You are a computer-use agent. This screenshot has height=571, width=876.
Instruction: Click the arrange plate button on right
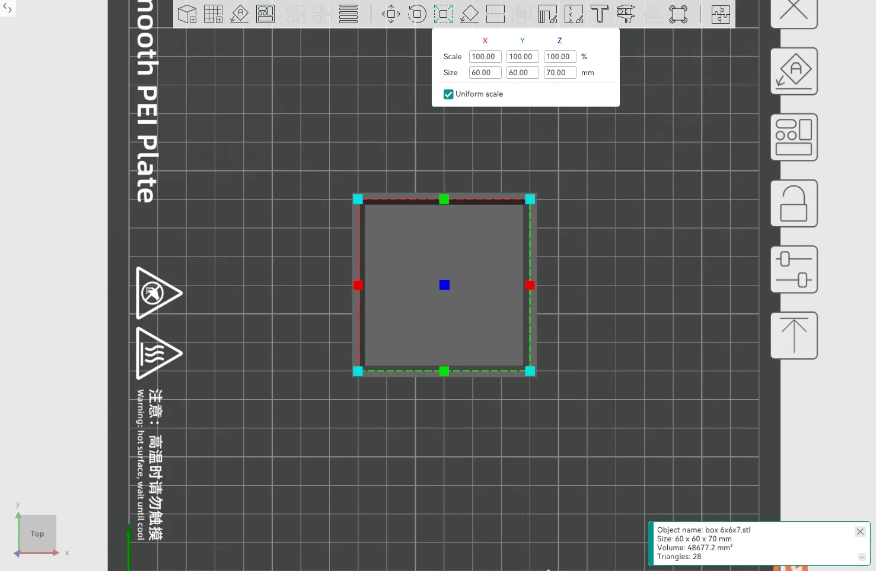tap(794, 137)
